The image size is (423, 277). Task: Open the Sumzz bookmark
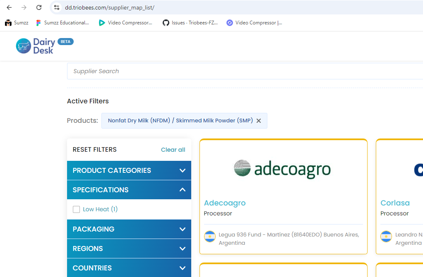[x=17, y=23]
